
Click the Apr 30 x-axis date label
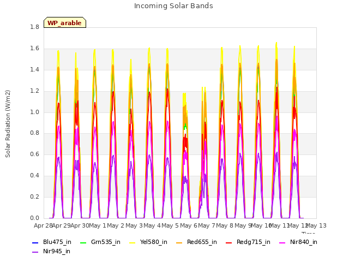click(x=80, y=226)
